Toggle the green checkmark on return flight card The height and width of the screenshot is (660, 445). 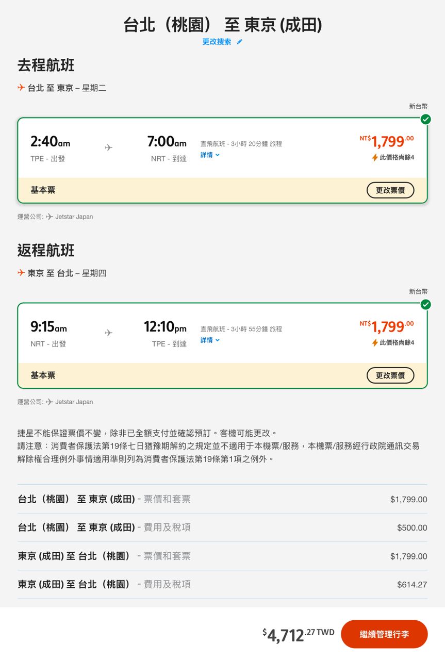pos(425,305)
